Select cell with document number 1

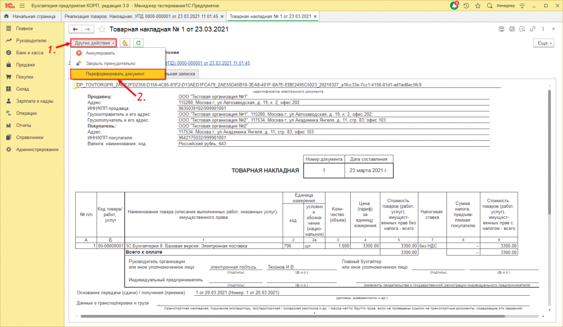(x=324, y=170)
